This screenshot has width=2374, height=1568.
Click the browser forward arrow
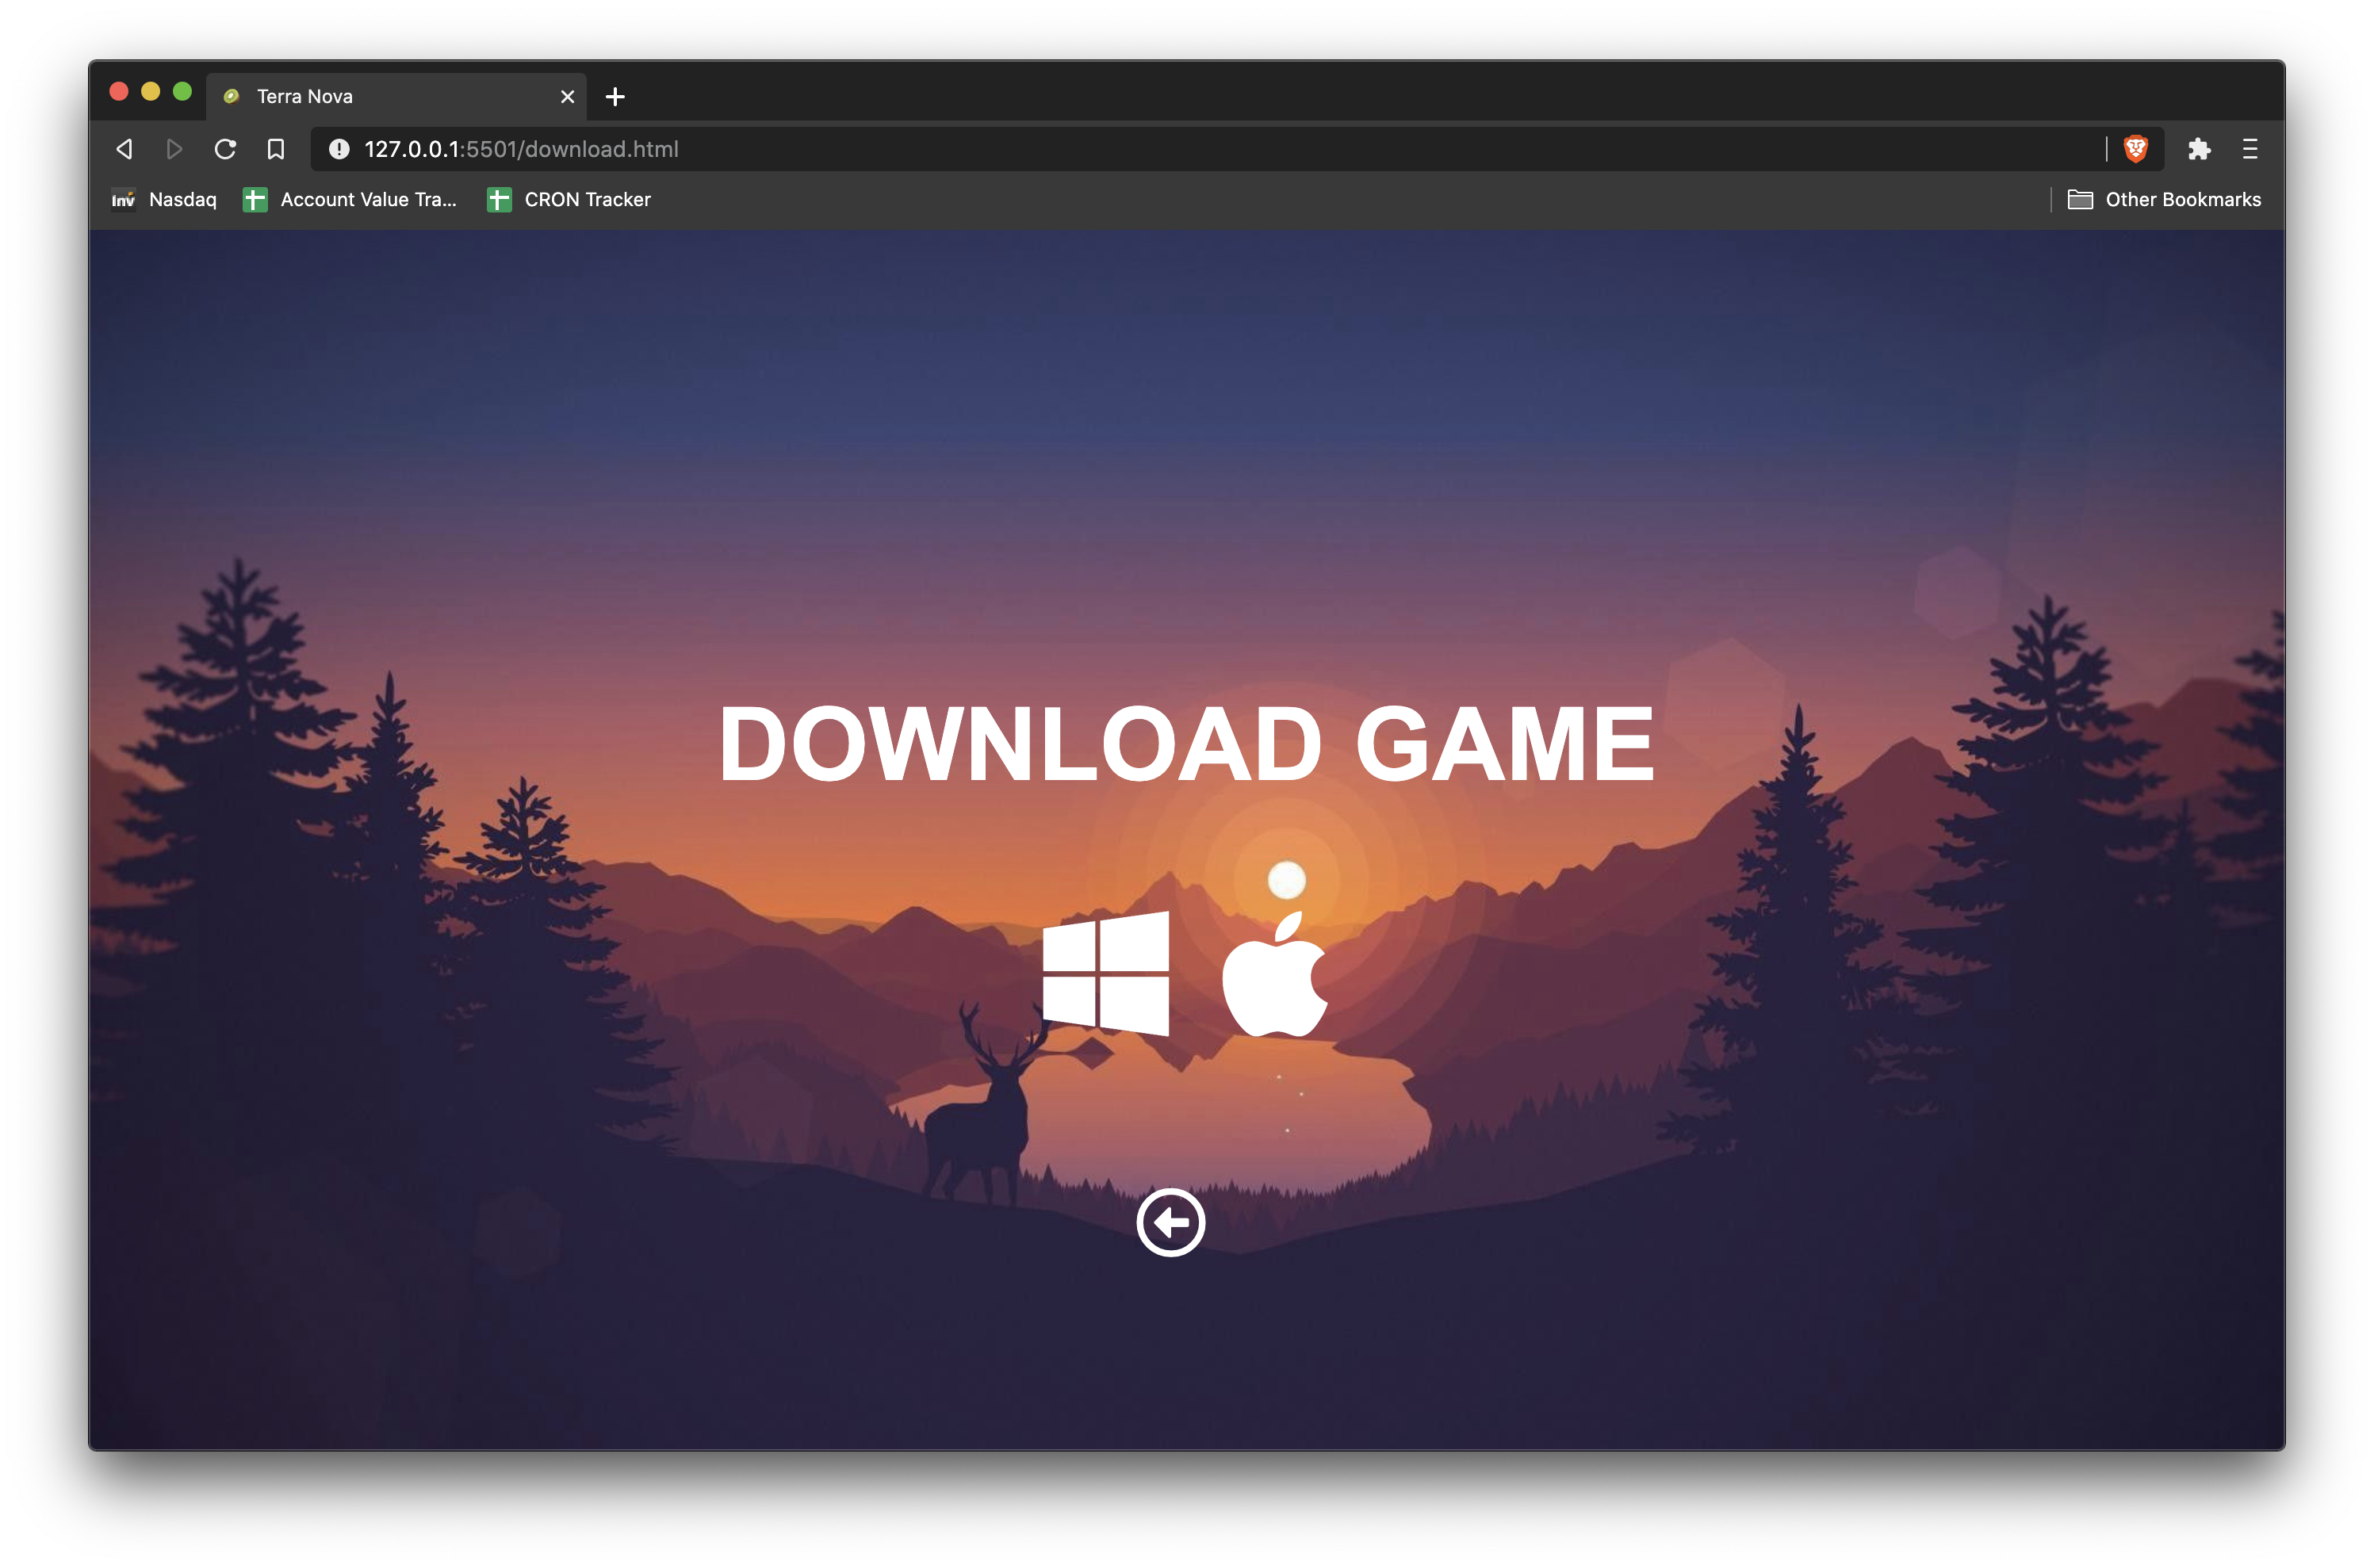point(174,149)
